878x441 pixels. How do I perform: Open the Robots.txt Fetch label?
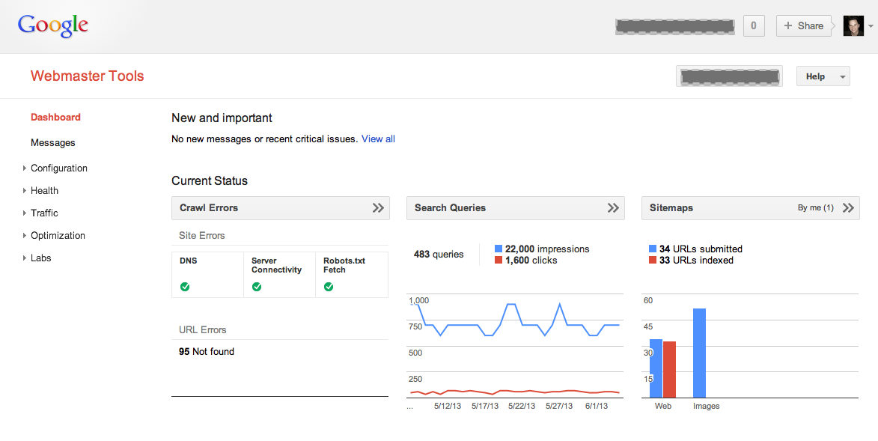(344, 265)
